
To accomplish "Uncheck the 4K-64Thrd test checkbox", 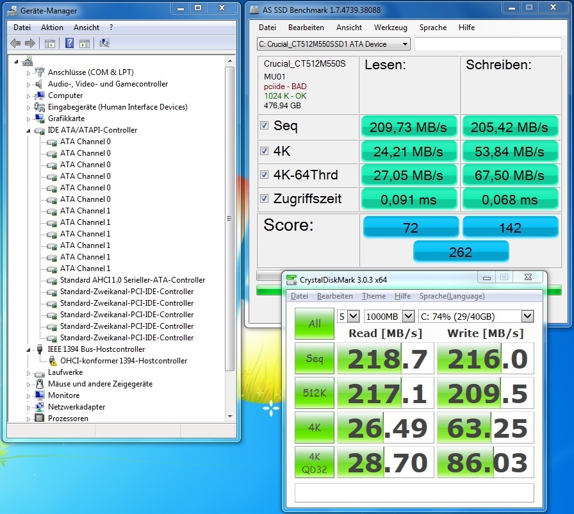I will [x=264, y=174].
